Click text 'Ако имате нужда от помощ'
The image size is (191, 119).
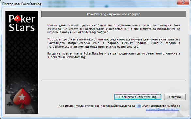coord(79,106)
